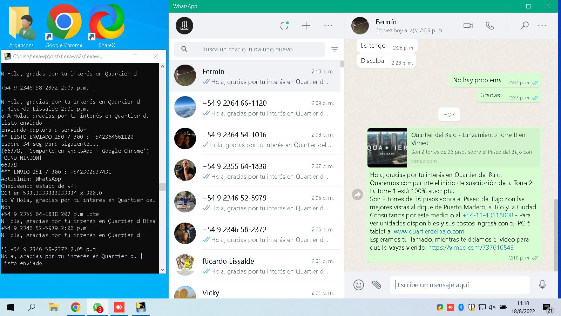Screen dimensions: 561x316
Task: Click the HOY date label
Action: pyautogui.click(x=449, y=115)
